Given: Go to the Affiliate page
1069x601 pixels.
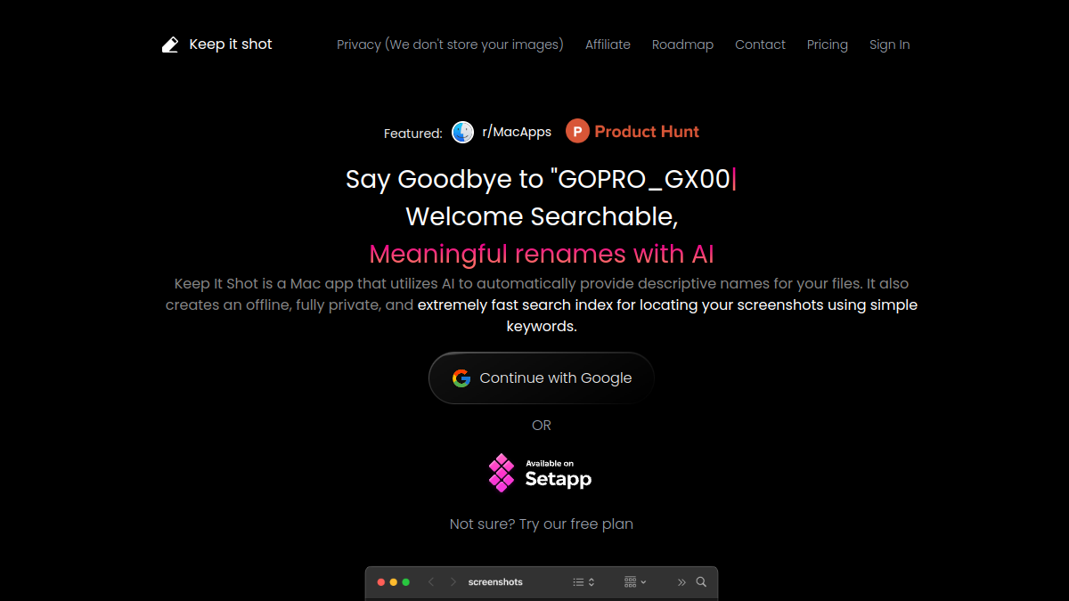Looking at the screenshot, I should click(x=608, y=45).
